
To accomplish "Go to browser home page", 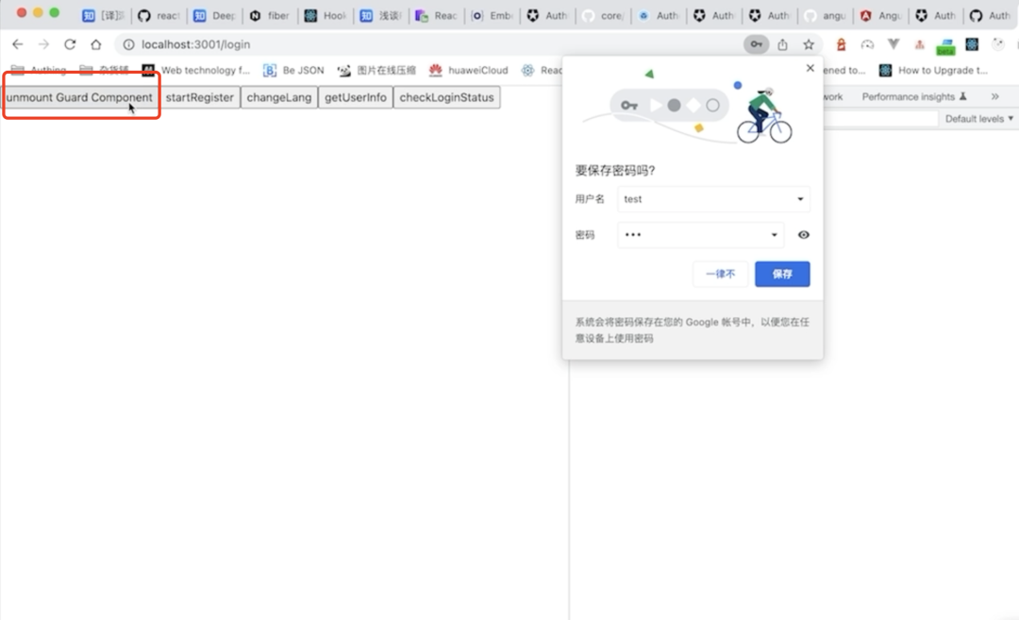I will (96, 44).
